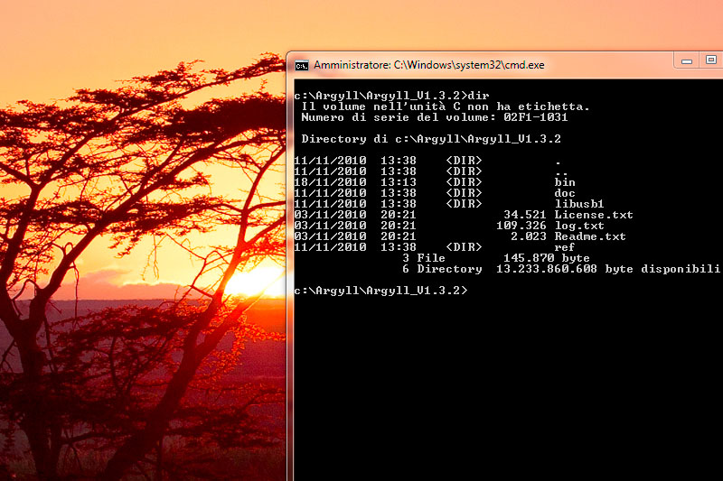Click the '3 File' summary count
The height and width of the screenshot is (481, 723).
(424, 258)
